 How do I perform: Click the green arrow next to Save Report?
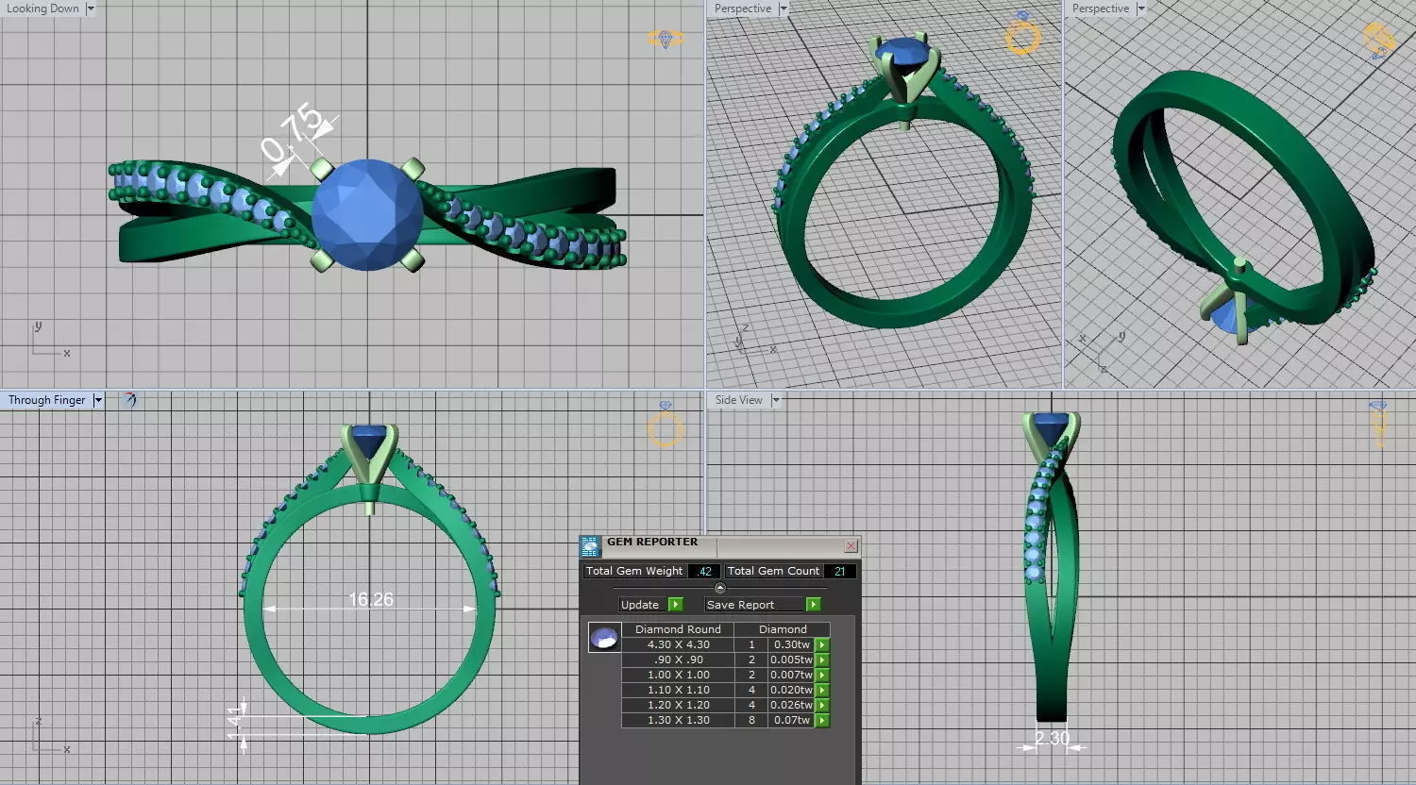pyautogui.click(x=813, y=605)
